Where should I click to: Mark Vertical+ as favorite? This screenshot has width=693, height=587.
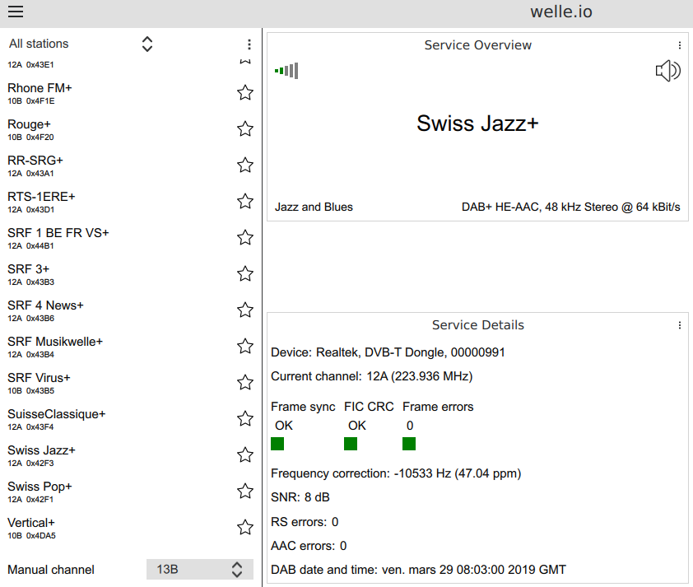pyautogui.click(x=245, y=528)
